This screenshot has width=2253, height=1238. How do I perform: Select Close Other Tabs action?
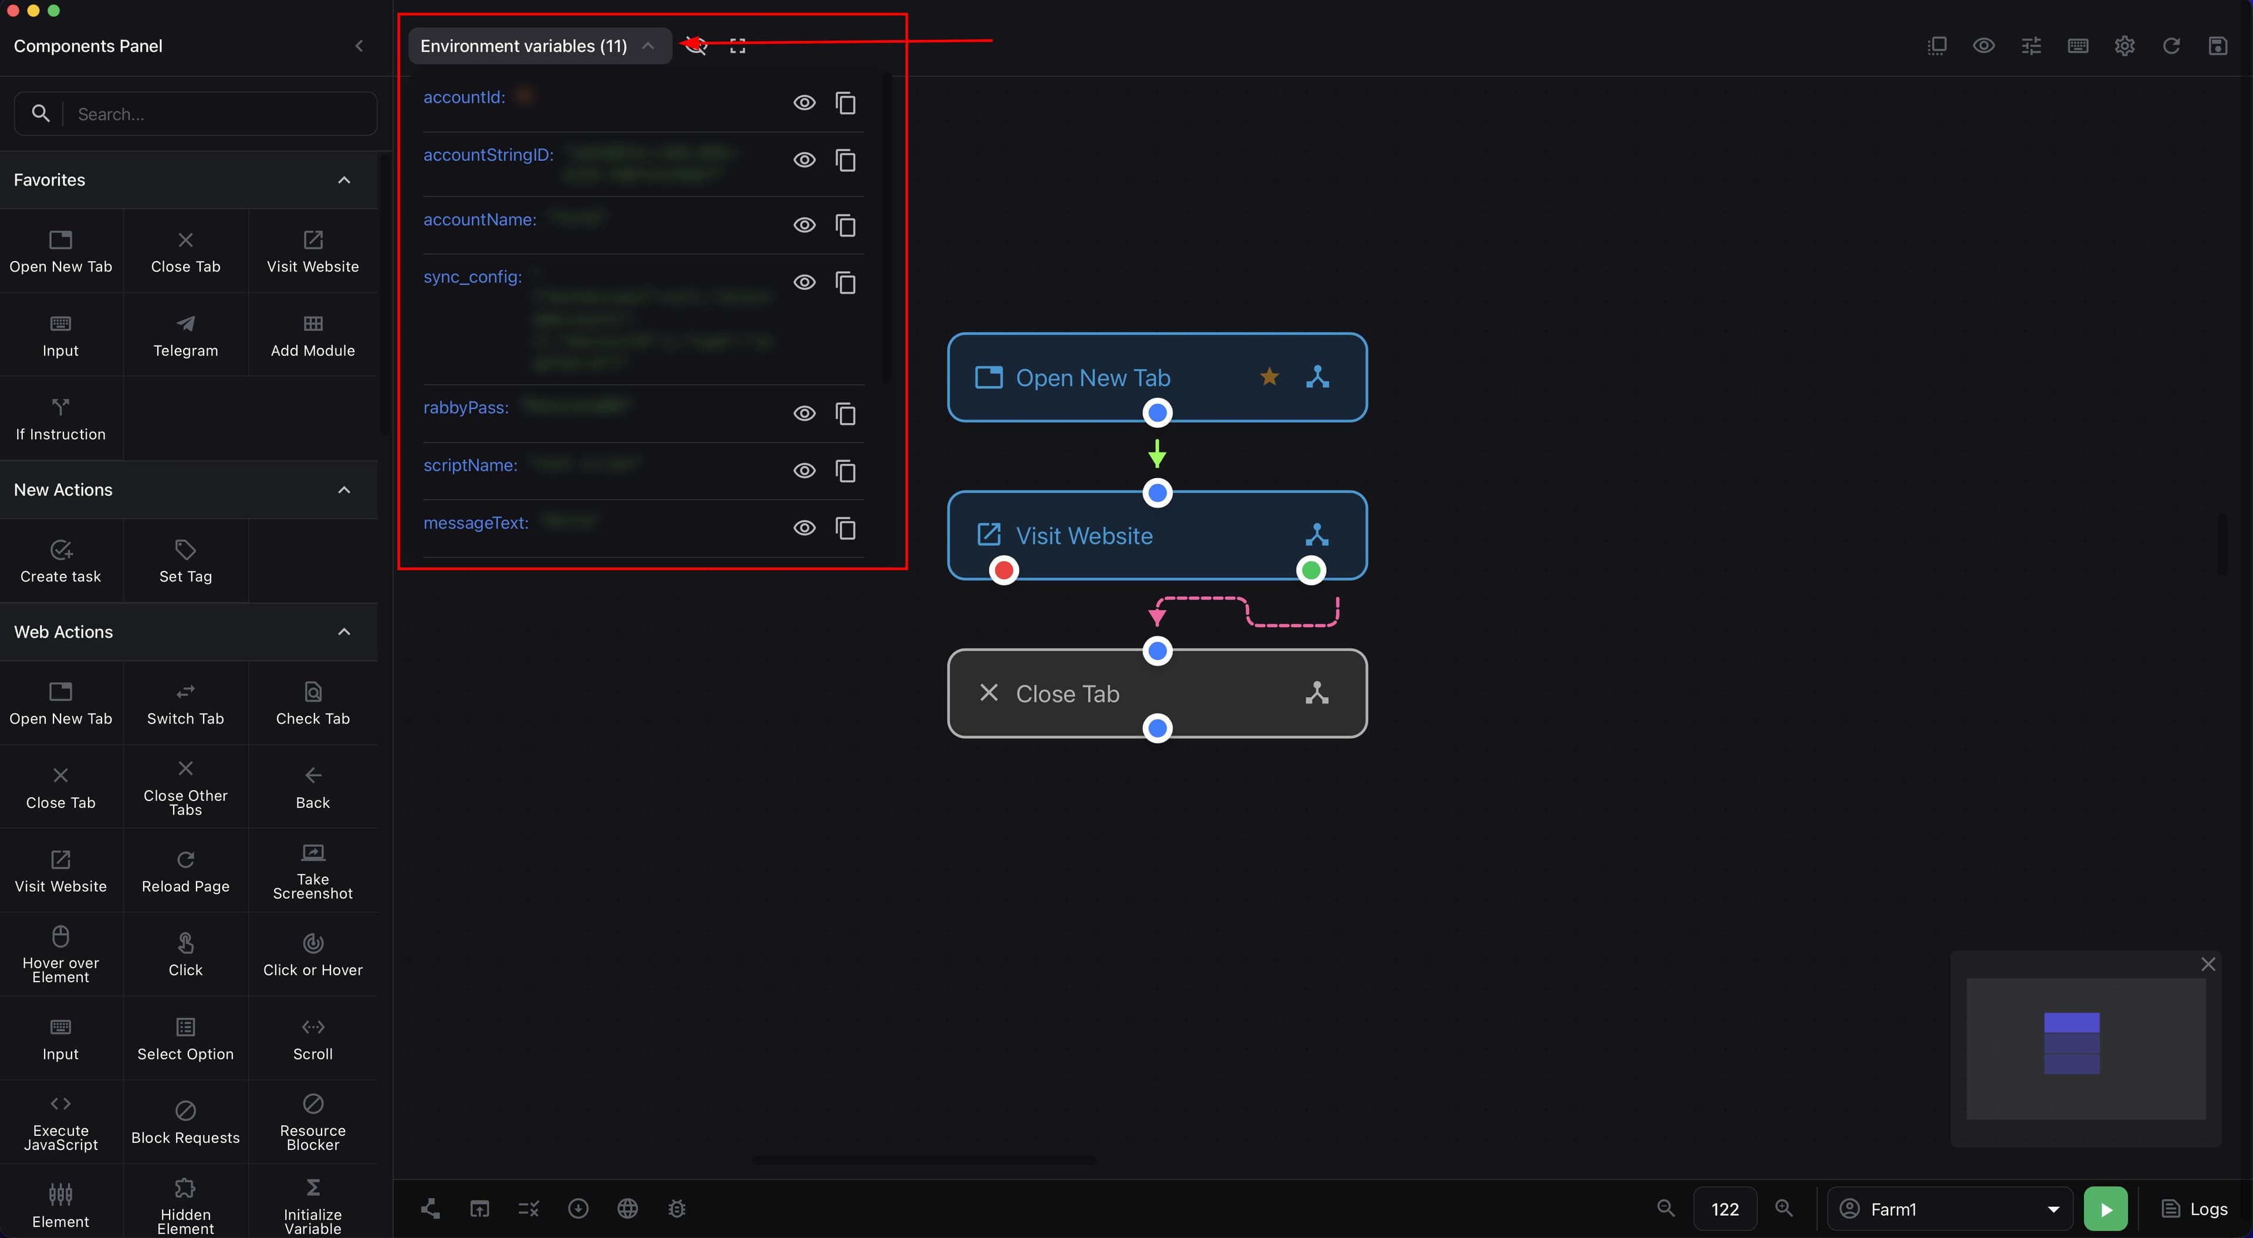click(x=185, y=787)
